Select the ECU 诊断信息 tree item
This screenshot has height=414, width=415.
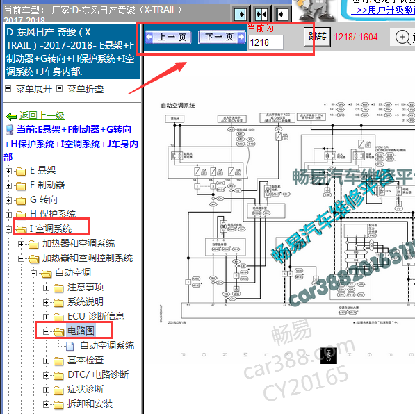[96, 316]
